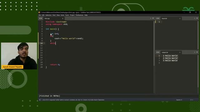Restore down the Sublime Text window
Viewport: 200px width, 112px height.
click(x=190, y=12)
